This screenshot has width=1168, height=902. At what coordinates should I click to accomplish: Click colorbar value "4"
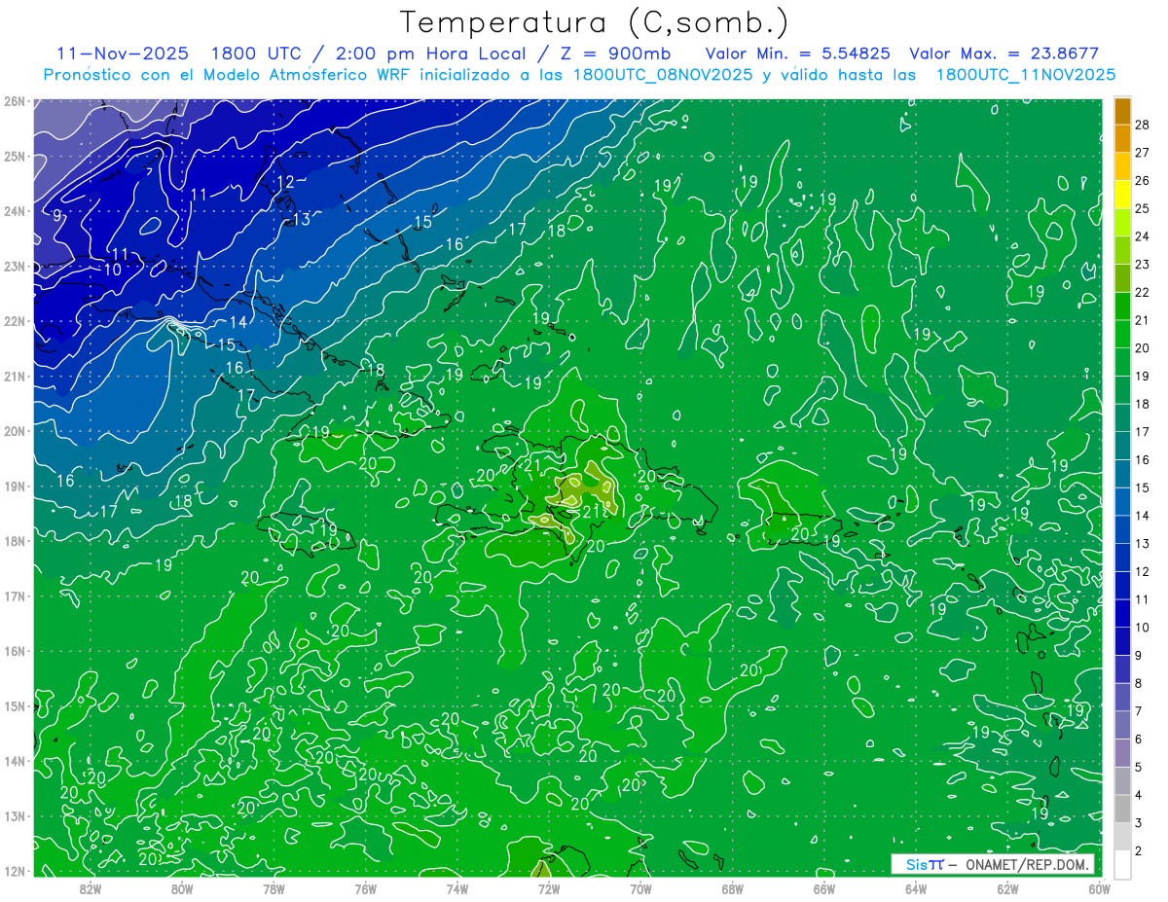pyautogui.click(x=1139, y=796)
